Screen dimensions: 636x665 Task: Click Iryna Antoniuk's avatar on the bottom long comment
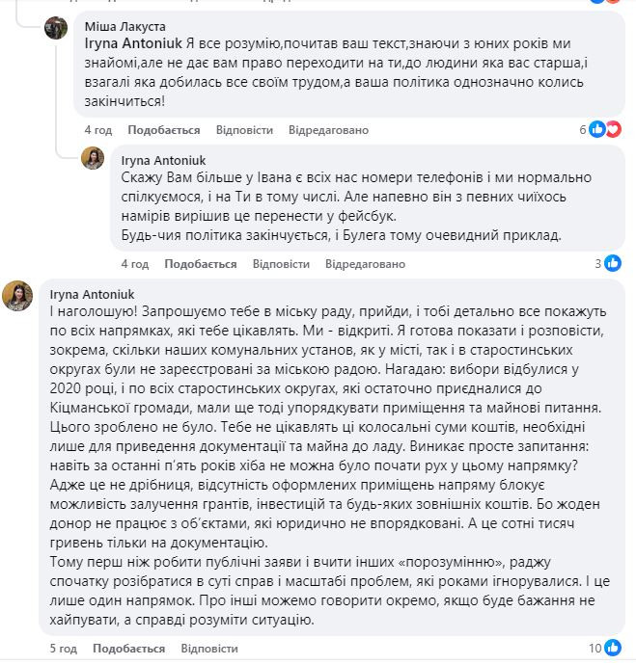(18, 296)
